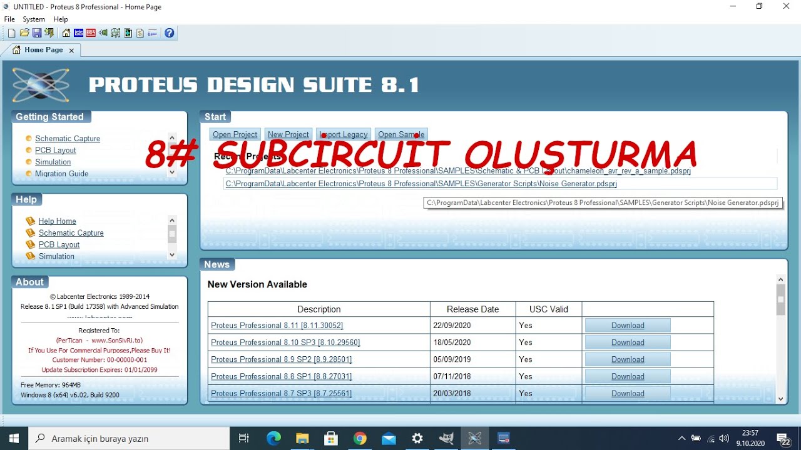Viewport: 801px width, 450px height.
Task: Click the taskbar search box 'Aramak için buraya yazın'
Action: pos(130,439)
